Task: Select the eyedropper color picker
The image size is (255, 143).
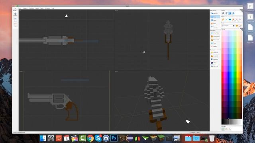Action: pyautogui.click(x=240, y=26)
